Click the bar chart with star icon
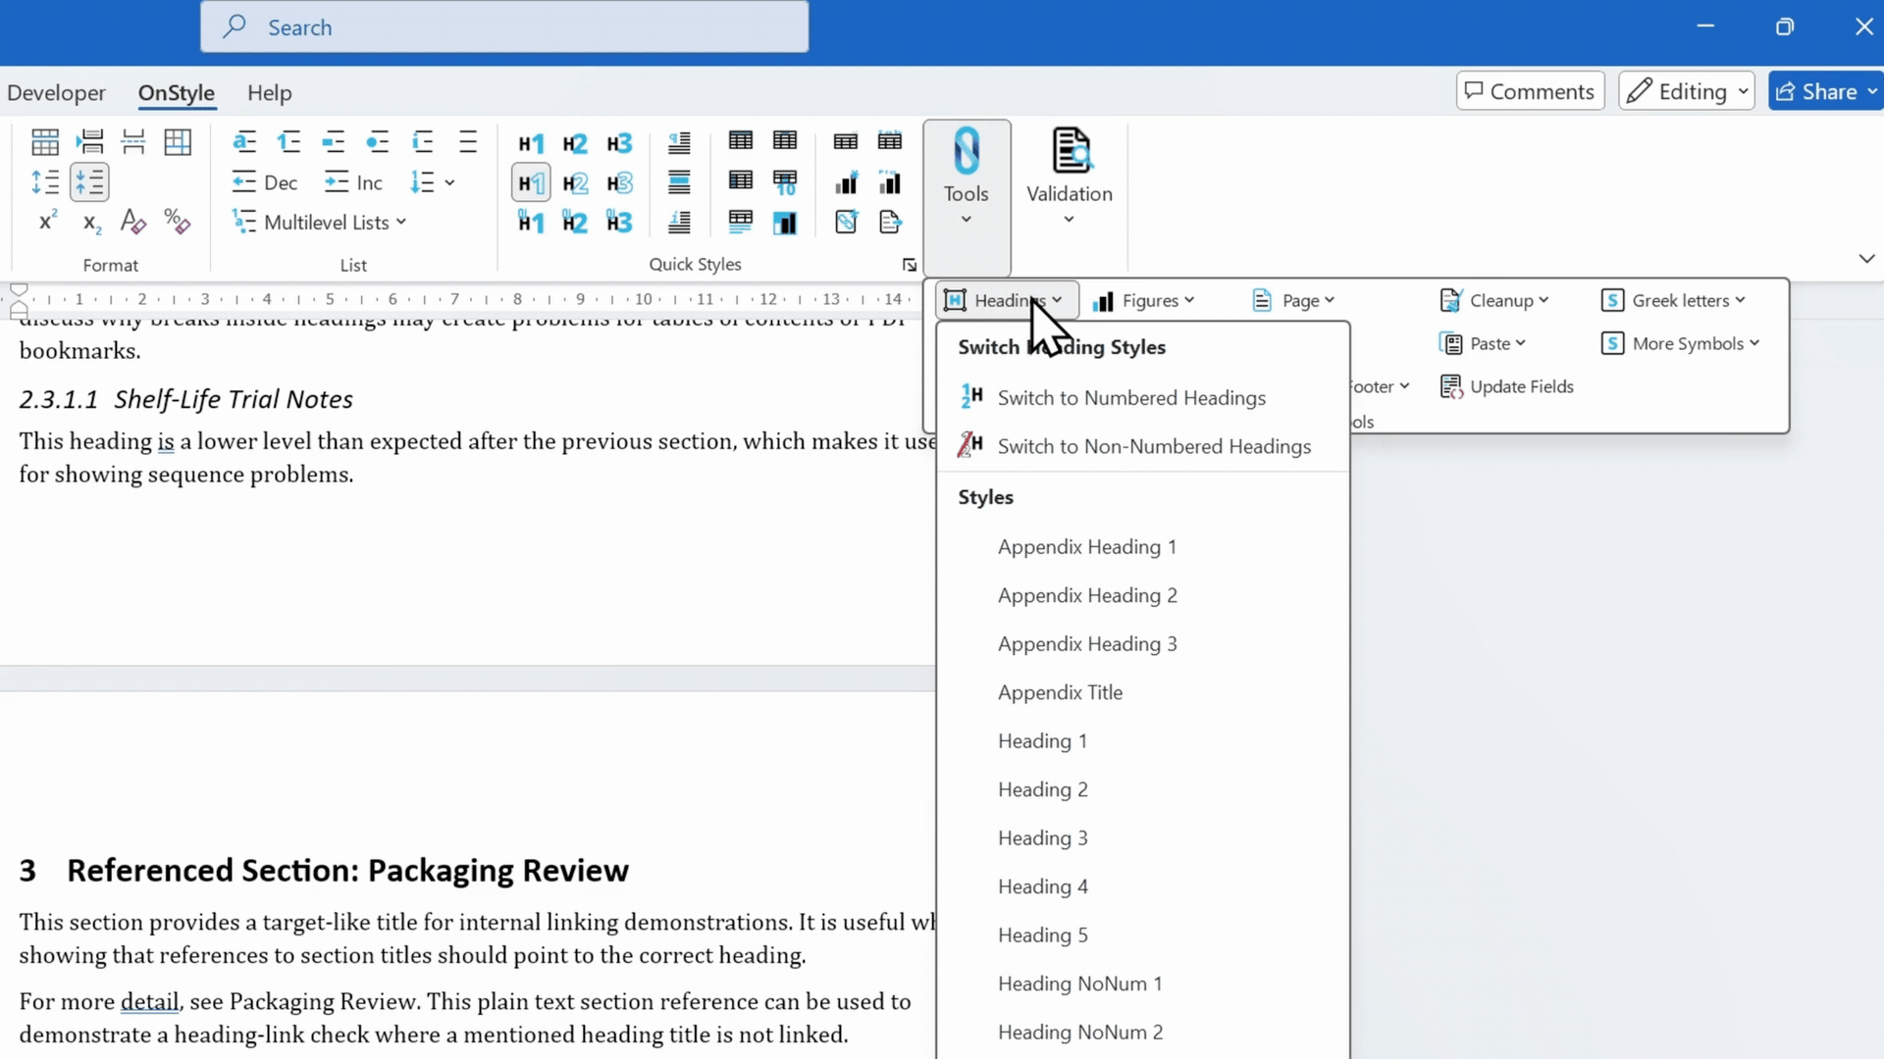Image resolution: width=1884 pixels, height=1059 pixels. tap(846, 183)
